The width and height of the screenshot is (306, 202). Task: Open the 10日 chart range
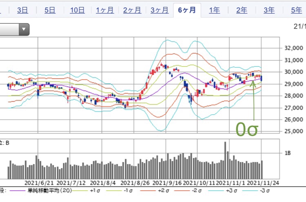pos(77,10)
